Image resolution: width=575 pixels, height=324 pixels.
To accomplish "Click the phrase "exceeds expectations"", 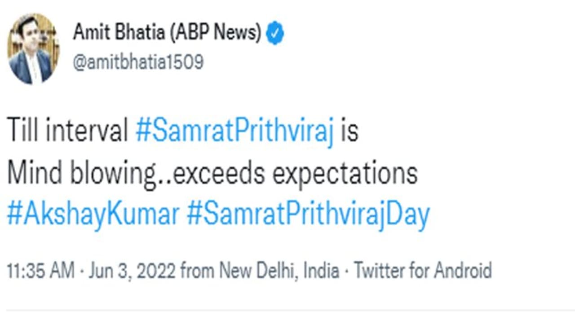I will coord(295,173).
